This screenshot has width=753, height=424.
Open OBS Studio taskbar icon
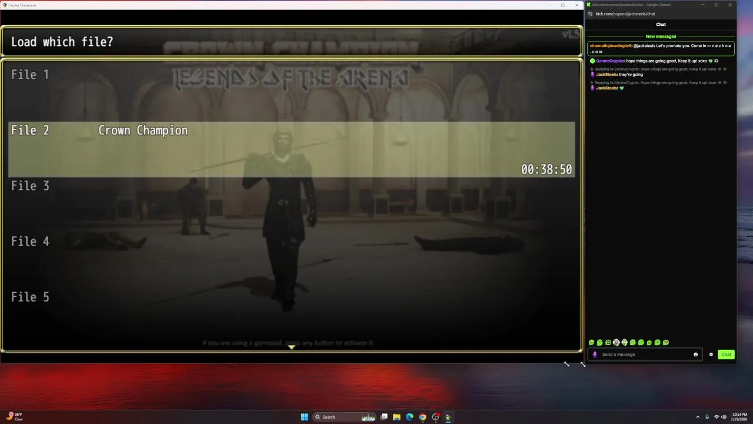(435, 417)
